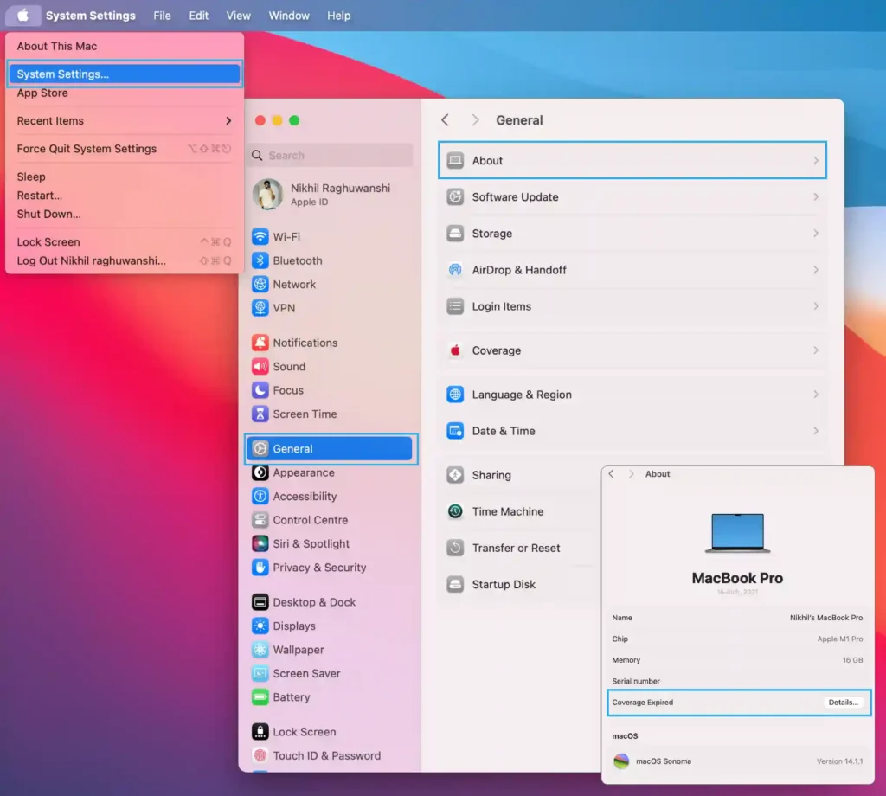Open the File menu
Viewport: 886px width, 796px height.
click(162, 16)
